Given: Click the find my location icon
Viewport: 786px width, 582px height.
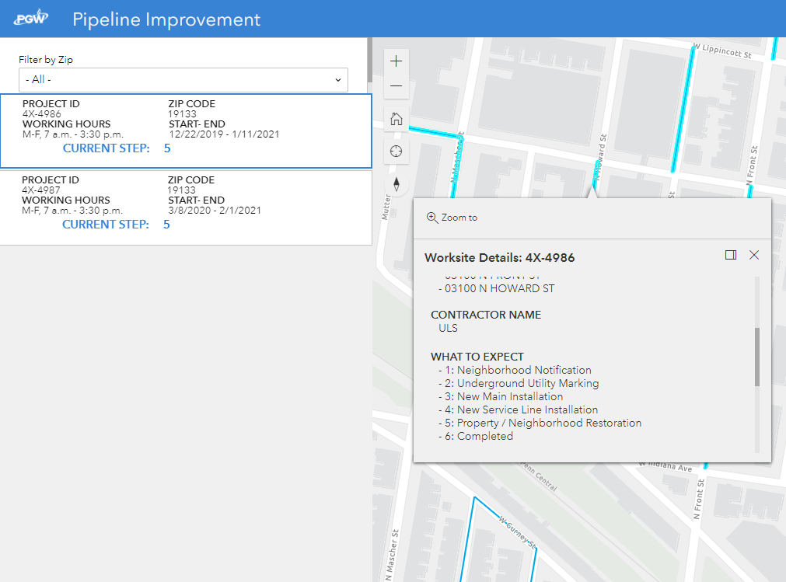Looking at the screenshot, I should click(x=396, y=151).
